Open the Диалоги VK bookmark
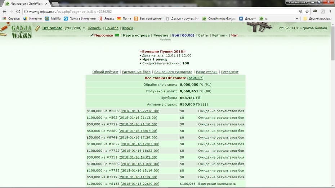 point(247,19)
